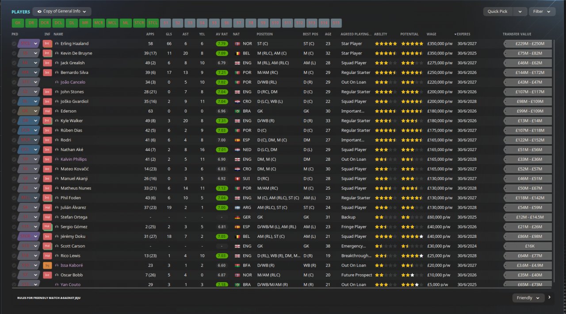Toggle the picked checkmark for Bernardo Silva

click(14, 73)
